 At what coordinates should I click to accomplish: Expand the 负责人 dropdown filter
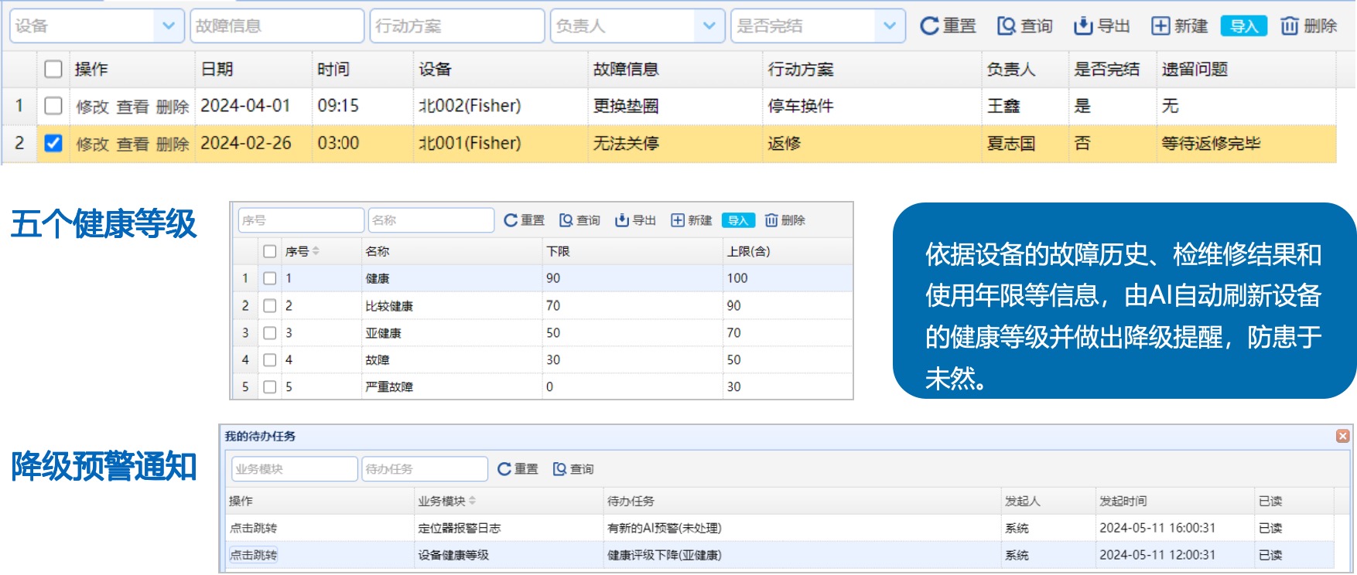(x=709, y=26)
